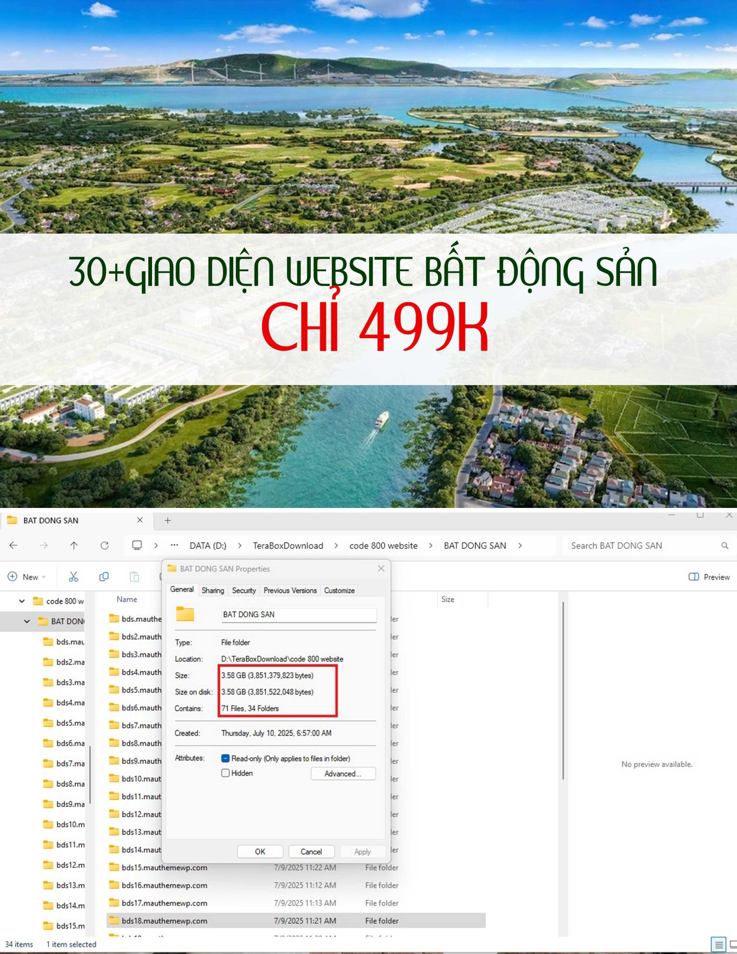Click the Paste clipboard icon
Image resolution: width=737 pixels, height=954 pixels.
[x=134, y=576]
